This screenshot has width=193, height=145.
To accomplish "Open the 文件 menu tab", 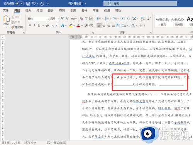I will tap(6, 10).
